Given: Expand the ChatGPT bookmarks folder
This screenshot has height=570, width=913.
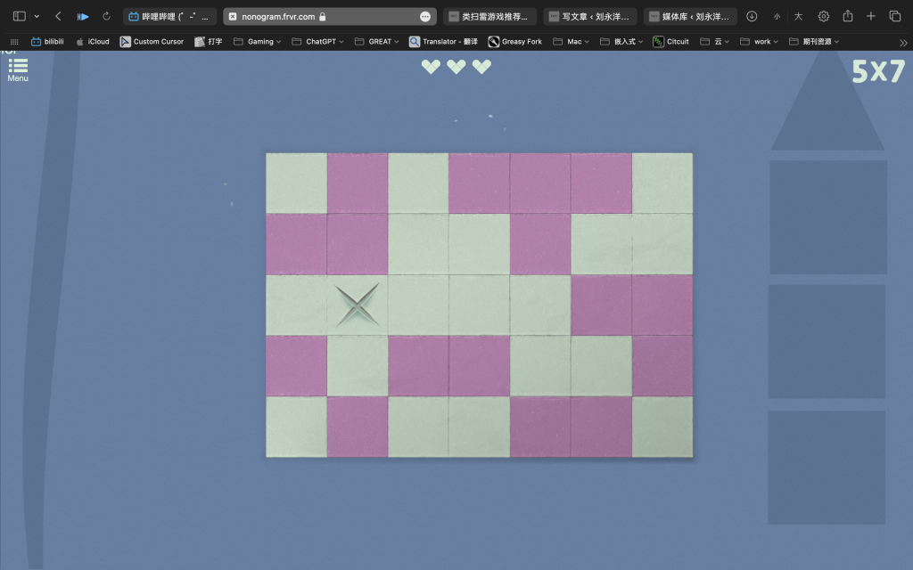Looking at the screenshot, I should click(319, 42).
